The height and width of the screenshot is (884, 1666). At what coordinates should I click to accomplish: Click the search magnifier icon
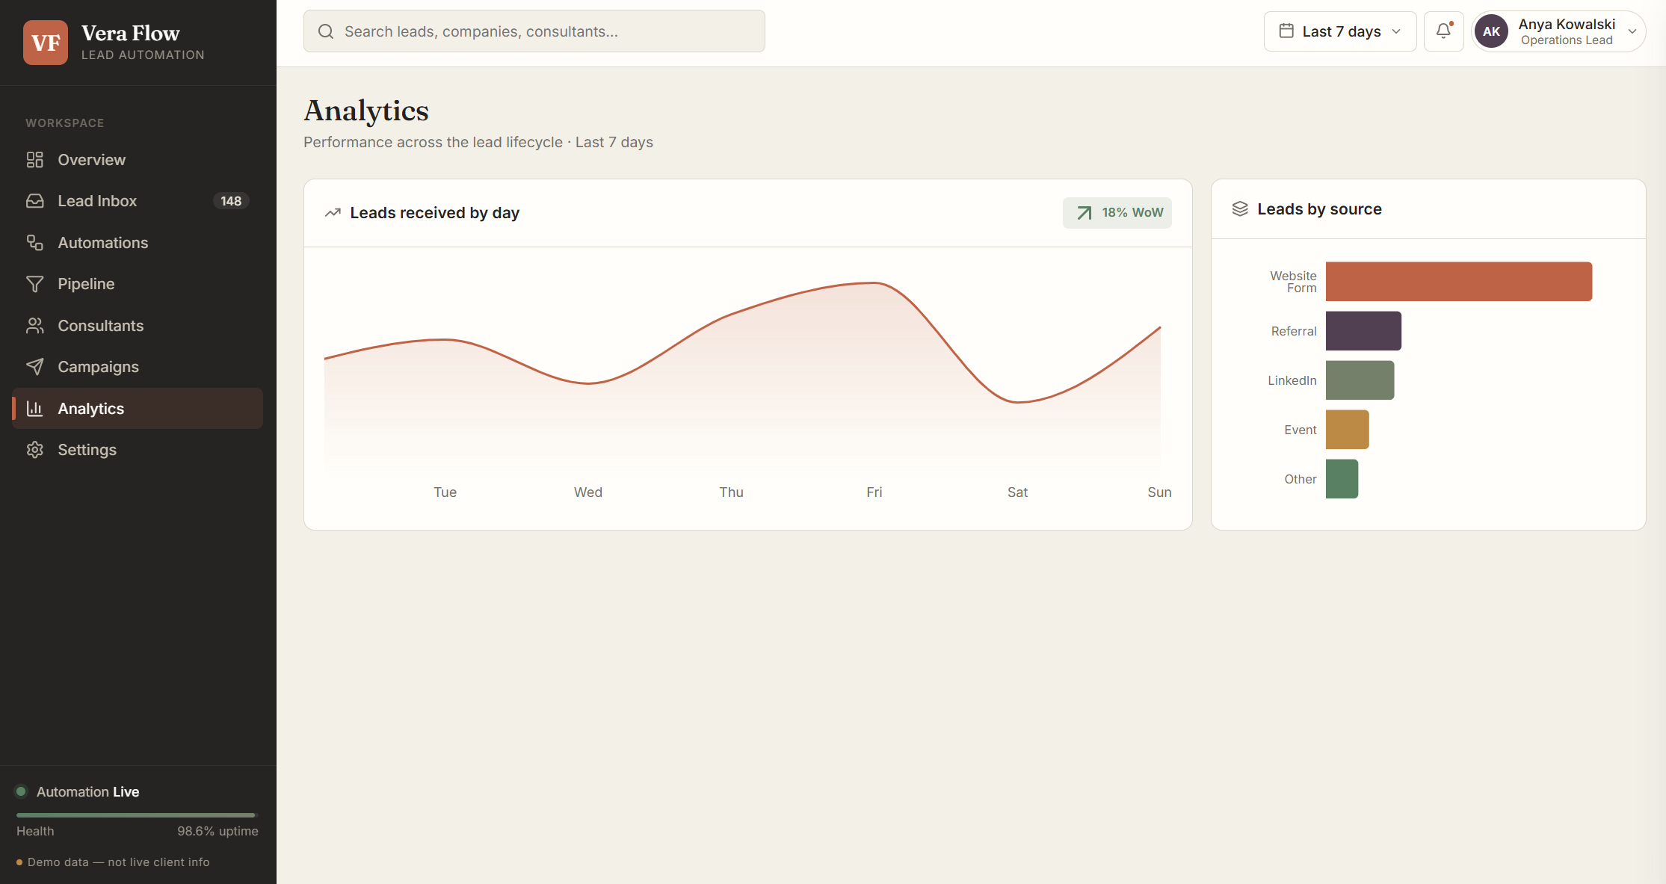click(x=326, y=31)
